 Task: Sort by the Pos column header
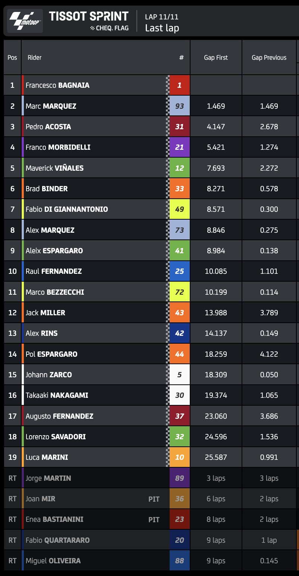click(12, 58)
